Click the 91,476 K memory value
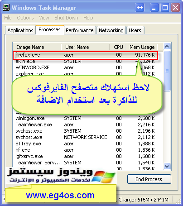The image size is (183, 206). (x=145, y=55)
